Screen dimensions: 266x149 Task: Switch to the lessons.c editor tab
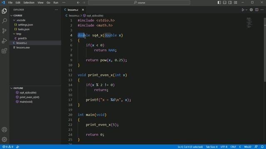click(73, 10)
